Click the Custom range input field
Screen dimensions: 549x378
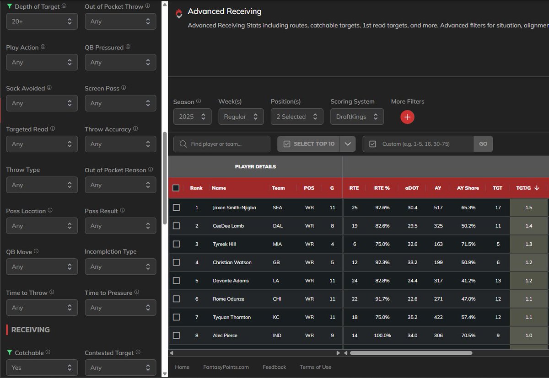coord(418,144)
